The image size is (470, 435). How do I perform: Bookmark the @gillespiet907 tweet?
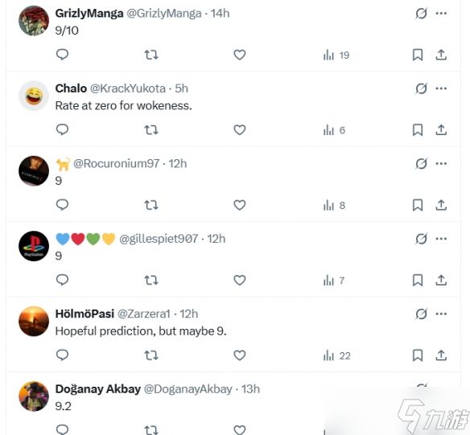click(418, 281)
